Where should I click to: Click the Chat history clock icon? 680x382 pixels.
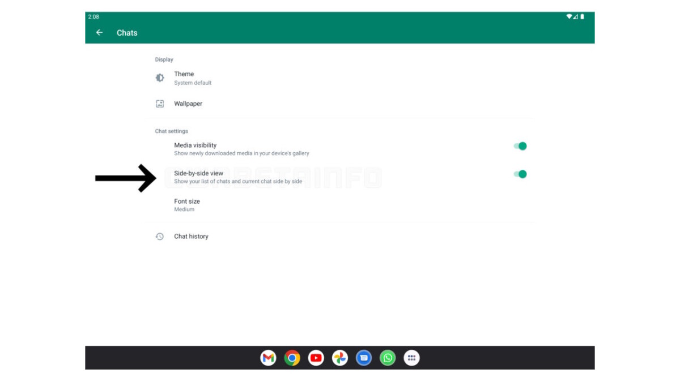click(160, 236)
